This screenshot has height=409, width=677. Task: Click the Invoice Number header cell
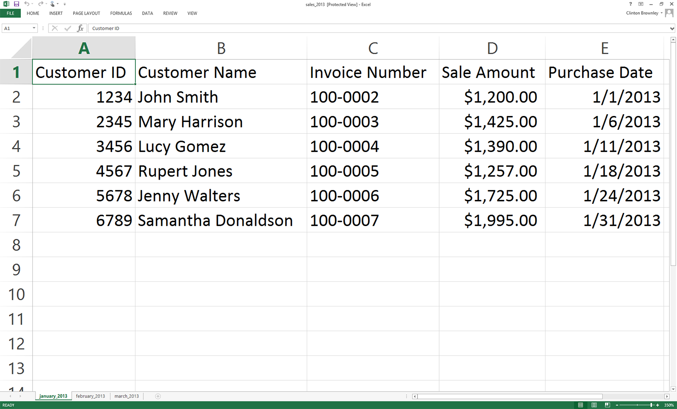pos(373,72)
